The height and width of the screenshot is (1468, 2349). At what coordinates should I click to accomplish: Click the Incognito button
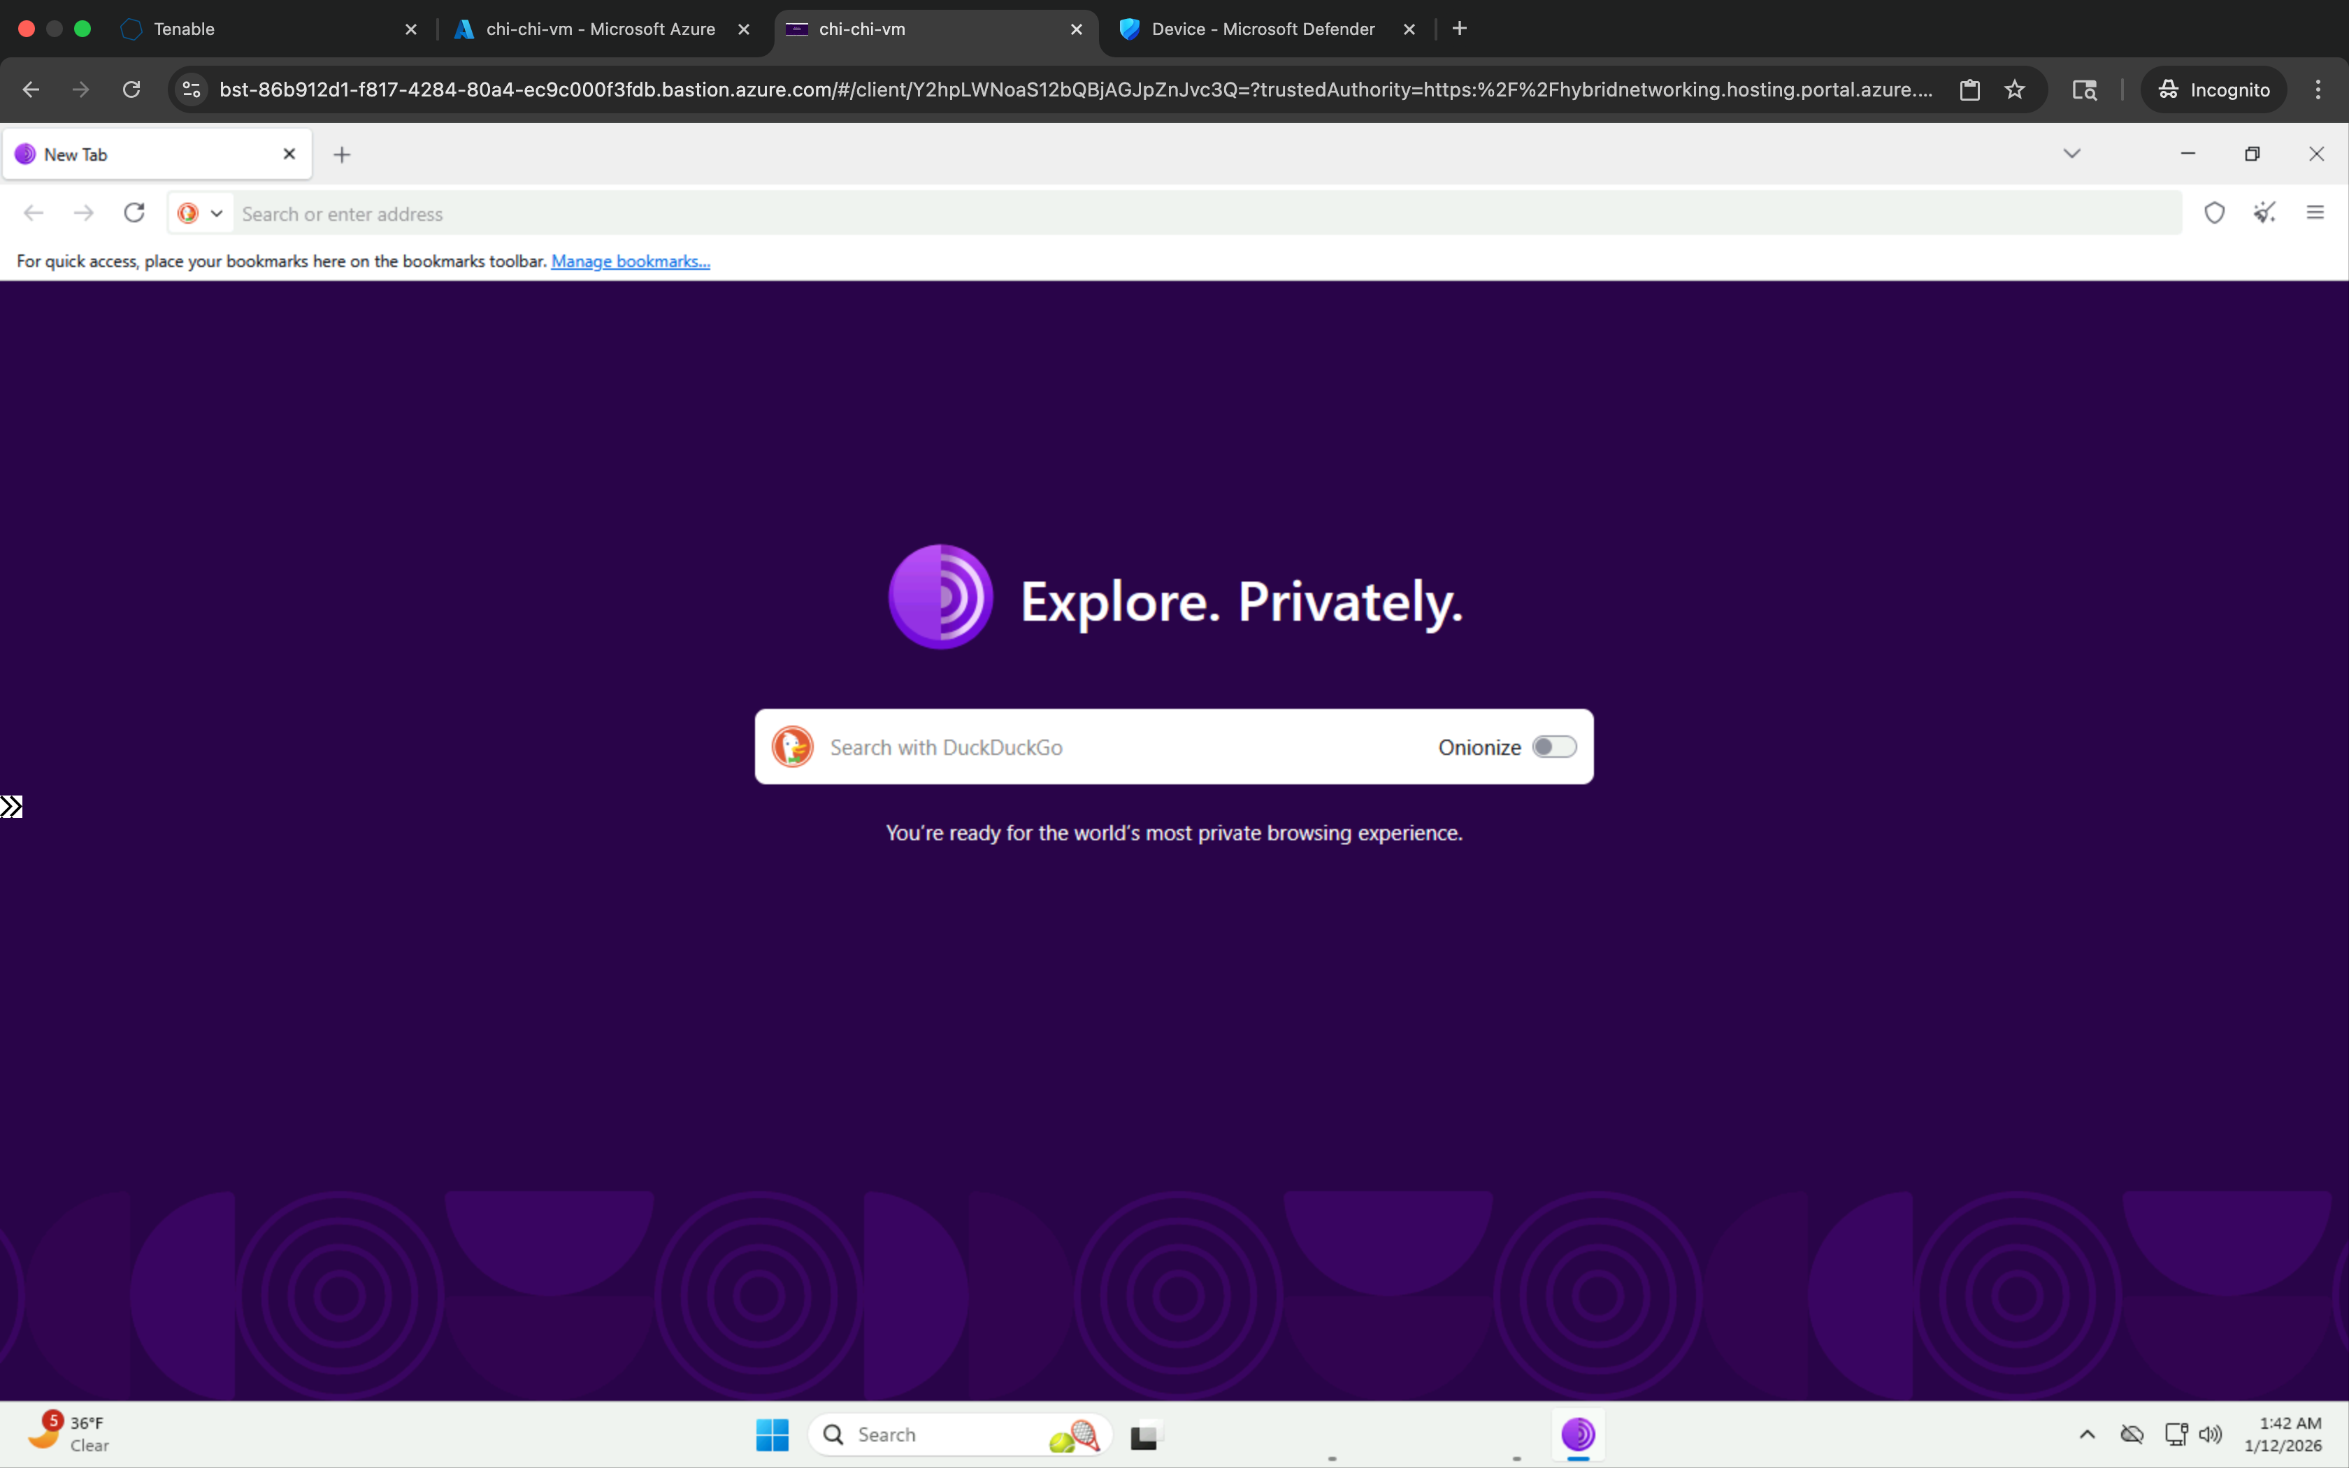coord(2213,89)
